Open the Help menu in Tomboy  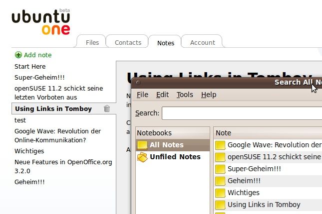click(x=209, y=95)
